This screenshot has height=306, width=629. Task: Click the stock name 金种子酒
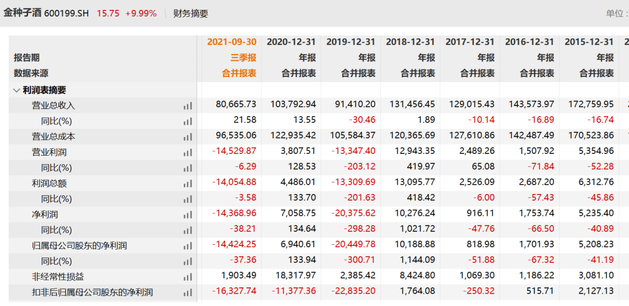pyautogui.click(x=22, y=13)
